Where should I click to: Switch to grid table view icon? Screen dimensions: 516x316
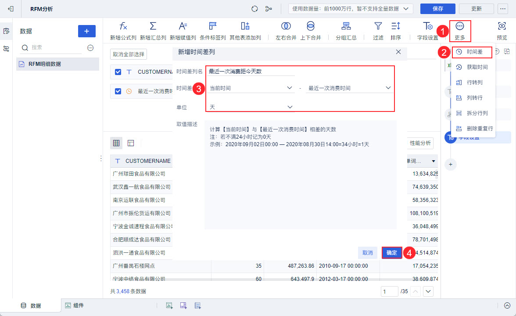tap(116, 143)
